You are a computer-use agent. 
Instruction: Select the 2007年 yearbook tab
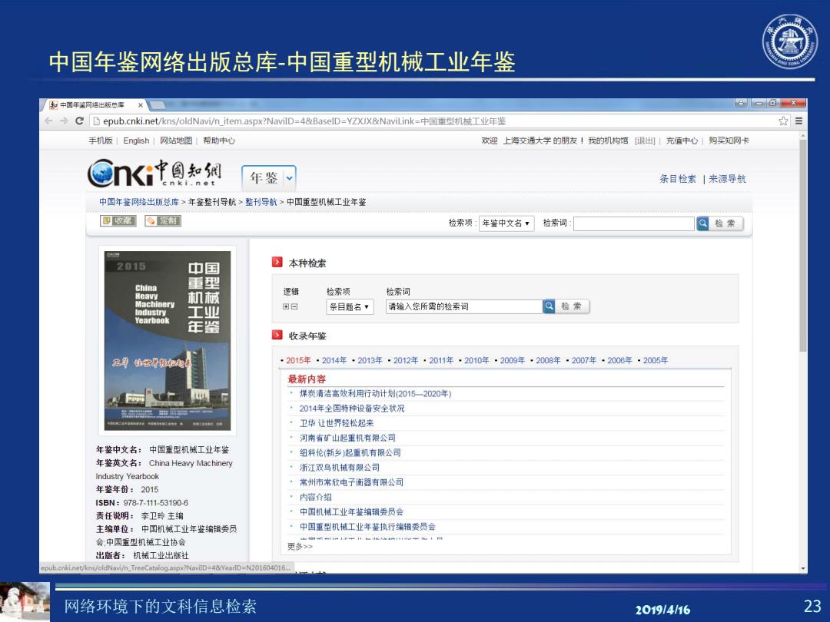584,360
